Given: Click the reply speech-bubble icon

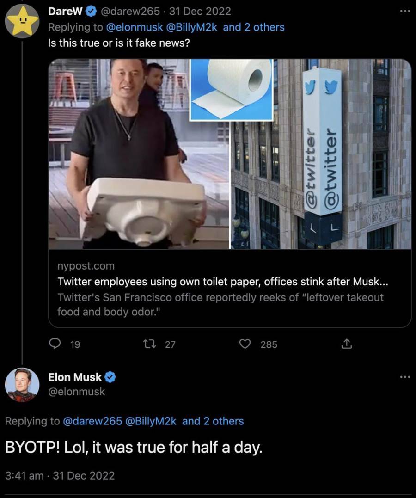Looking at the screenshot, I should tap(55, 344).
